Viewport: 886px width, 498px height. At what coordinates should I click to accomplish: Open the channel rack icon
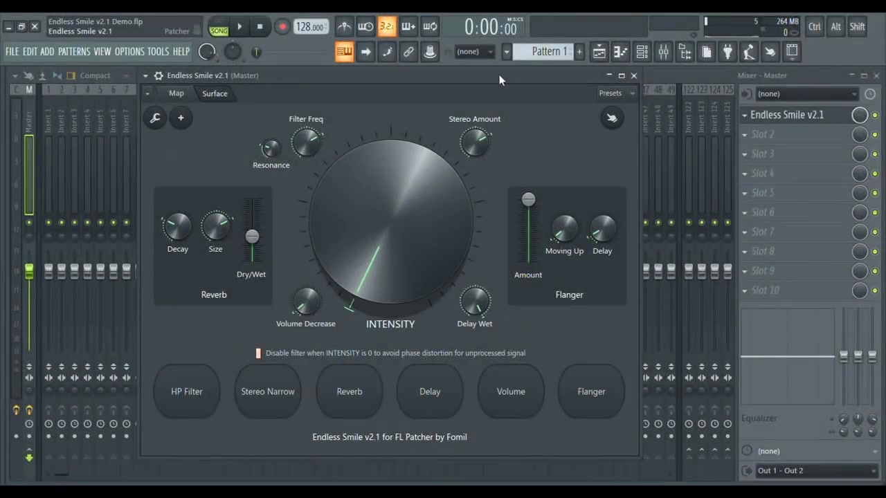642,52
